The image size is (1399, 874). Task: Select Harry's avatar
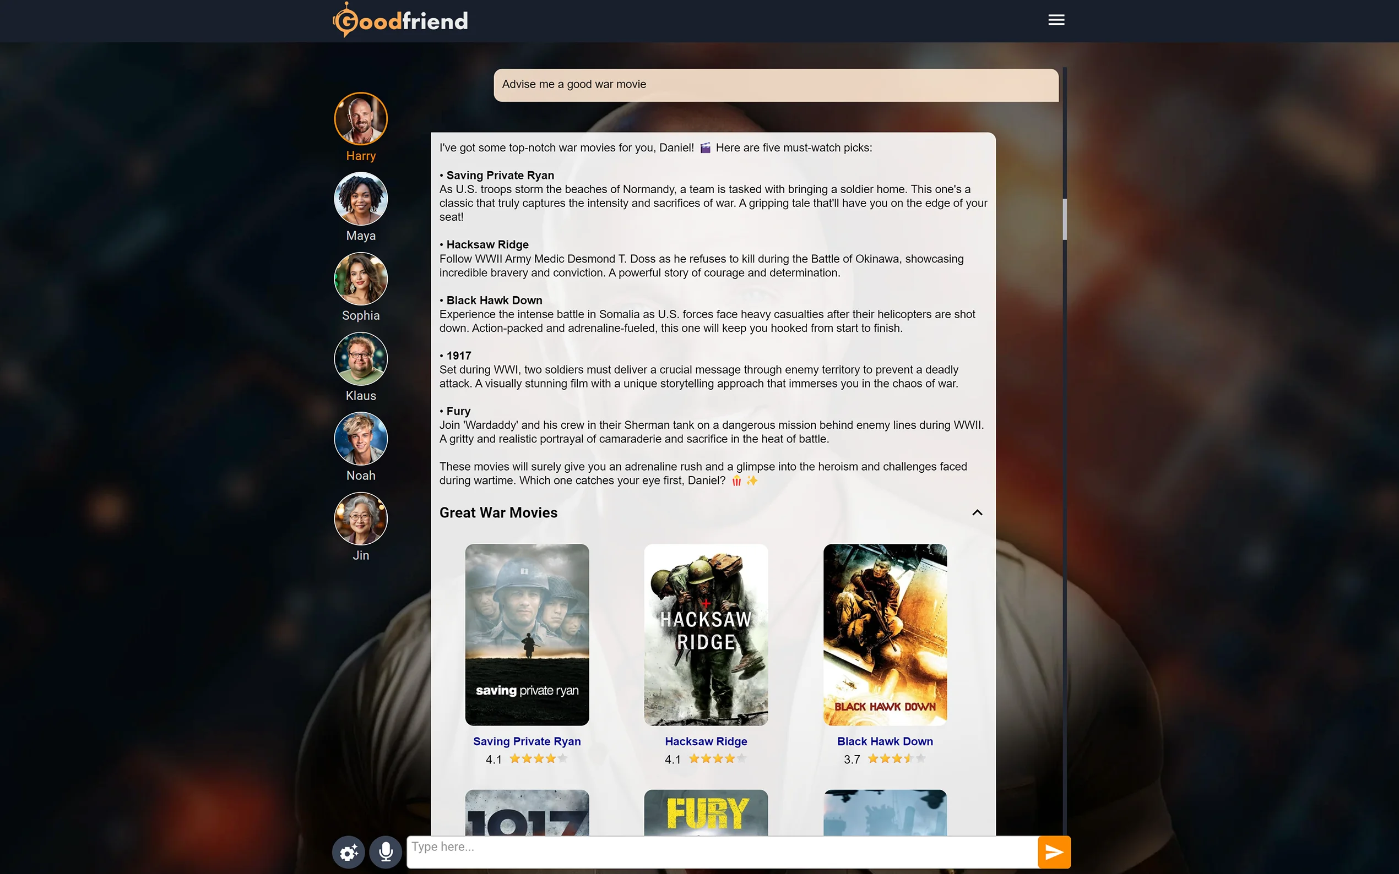click(x=361, y=118)
